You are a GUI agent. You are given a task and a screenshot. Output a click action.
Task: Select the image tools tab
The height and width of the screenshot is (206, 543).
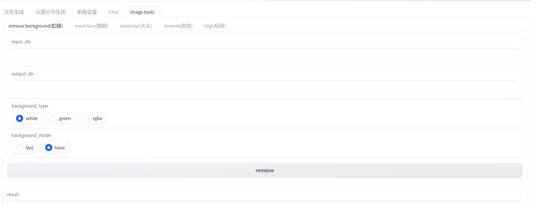[142, 12]
